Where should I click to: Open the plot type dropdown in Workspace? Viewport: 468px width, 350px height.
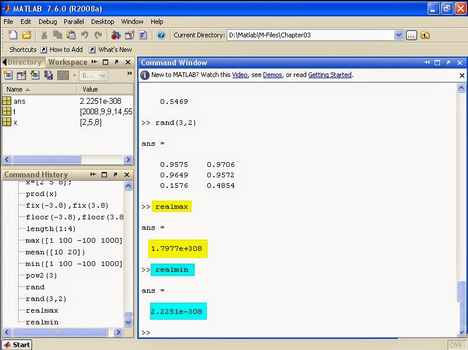coord(74,75)
